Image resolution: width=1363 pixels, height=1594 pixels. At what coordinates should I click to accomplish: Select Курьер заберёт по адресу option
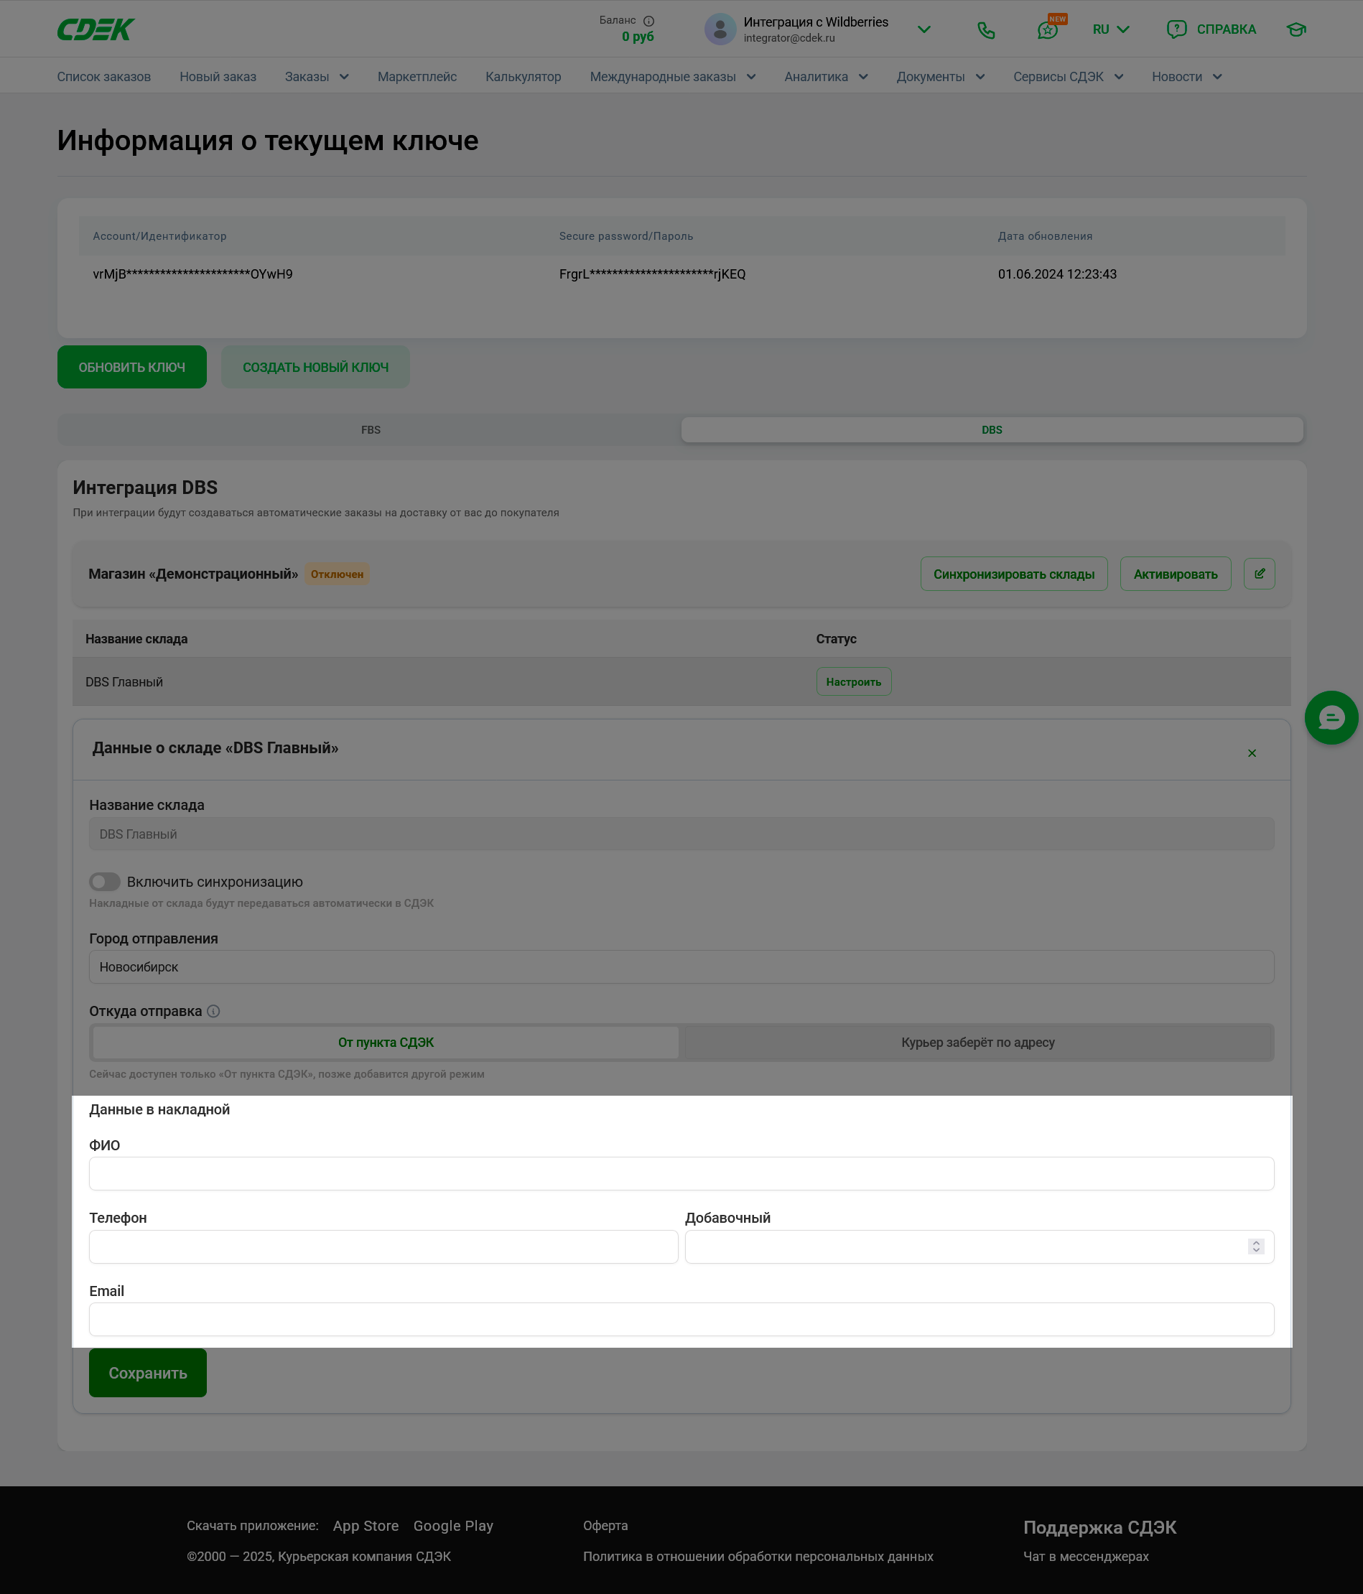coord(977,1043)
